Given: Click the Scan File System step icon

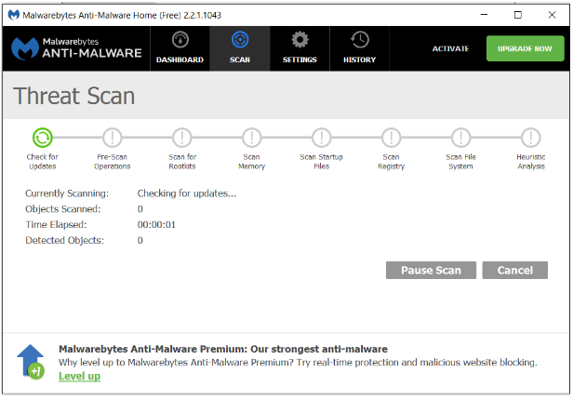Looking at the screenshot, I should (x=461, y=139).
